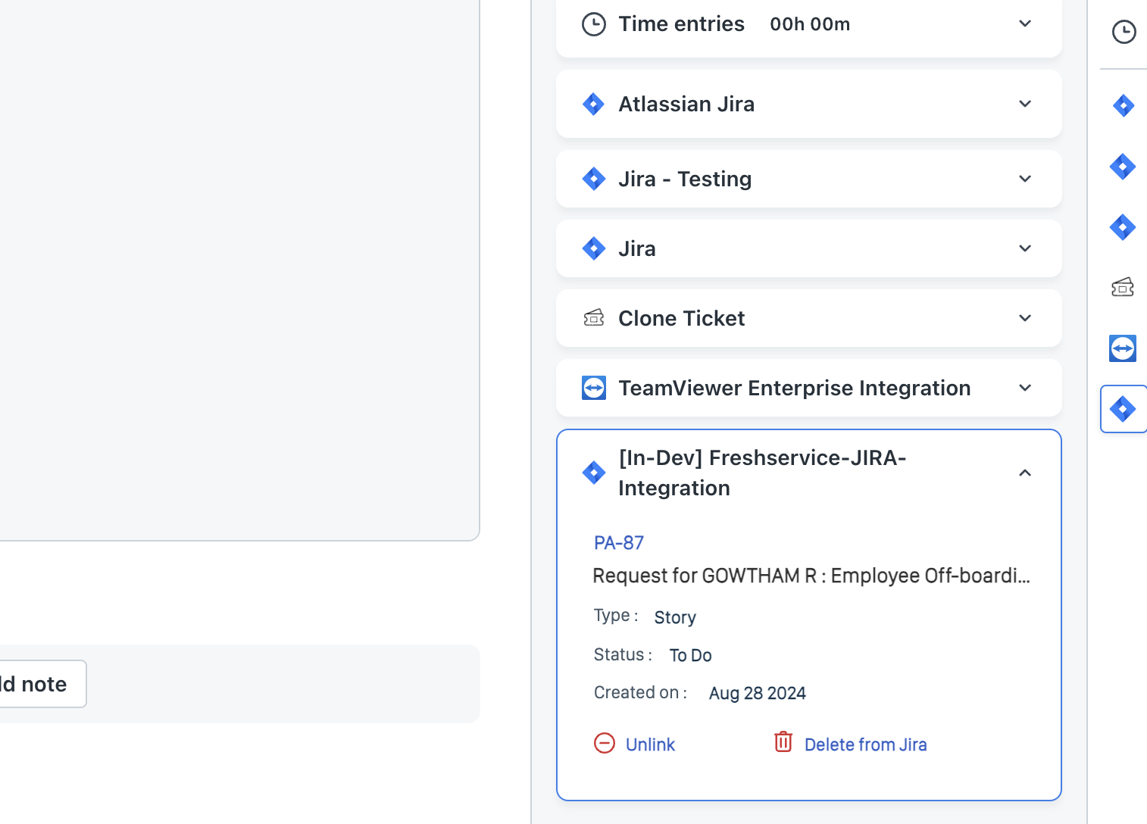Click the TeamViewer Enterprise Integration logo
1147x824 pixels.
pos(594,388)
